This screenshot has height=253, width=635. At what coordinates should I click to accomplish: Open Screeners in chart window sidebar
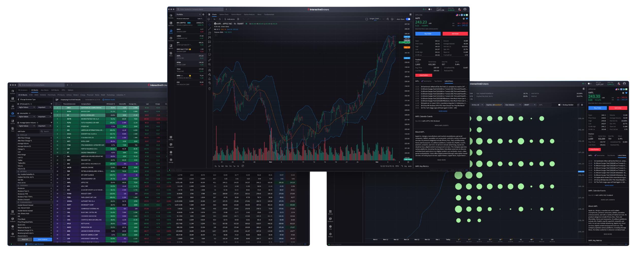point(171,39)
